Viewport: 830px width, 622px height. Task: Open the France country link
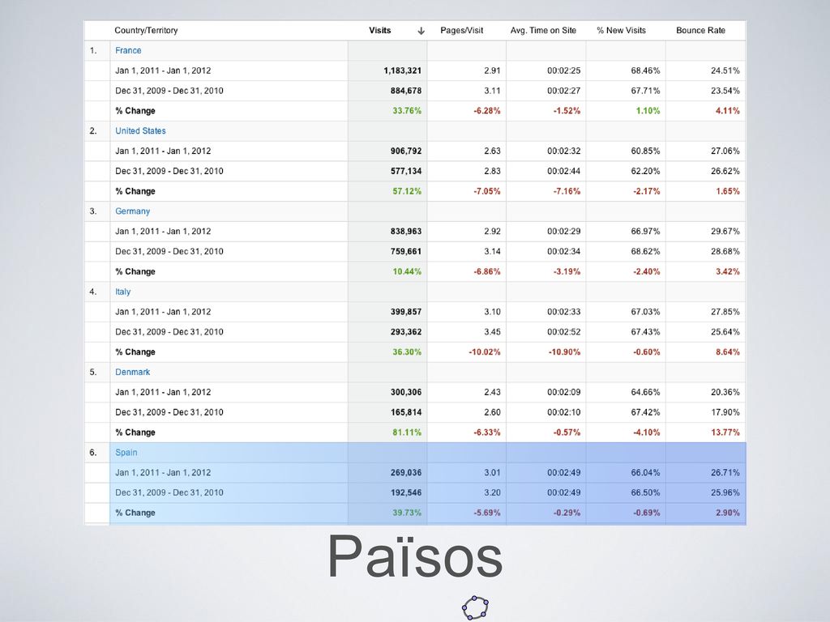(x=128, y=50)
